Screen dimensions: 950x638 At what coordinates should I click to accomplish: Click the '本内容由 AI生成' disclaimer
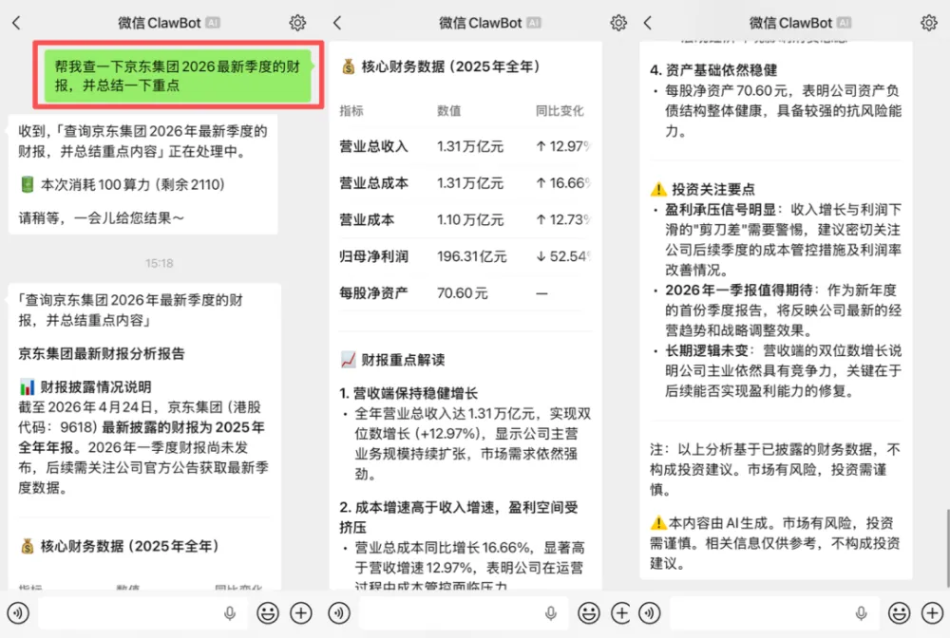tap(775, 543)
